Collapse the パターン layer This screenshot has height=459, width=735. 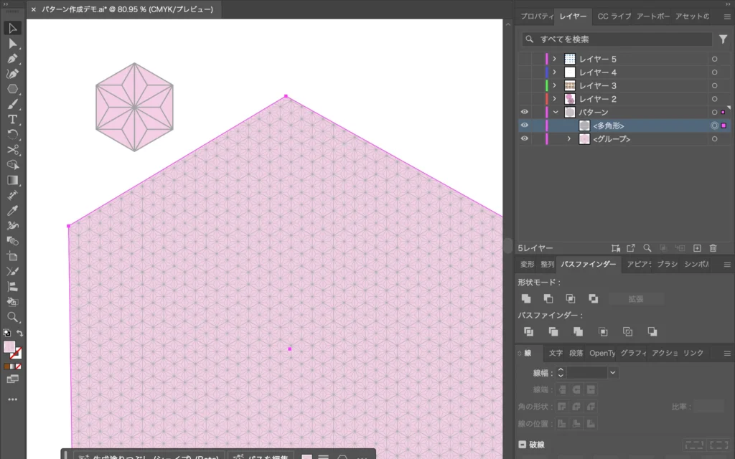[x=555, y=113]
